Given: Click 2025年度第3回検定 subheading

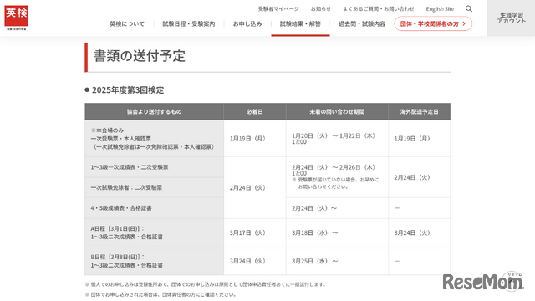Looking at the screenshot, I should (x=128, y=90).
